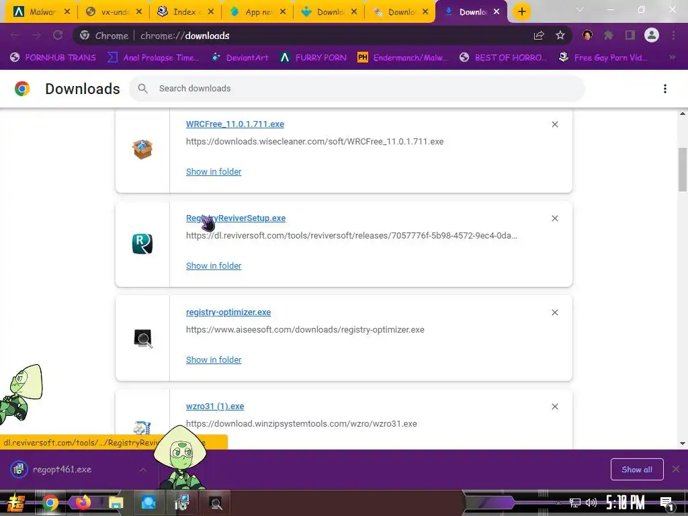
Task: Open the wzro31 (1).exe file link
Action: pyautogui.click(x=215, y=406)
